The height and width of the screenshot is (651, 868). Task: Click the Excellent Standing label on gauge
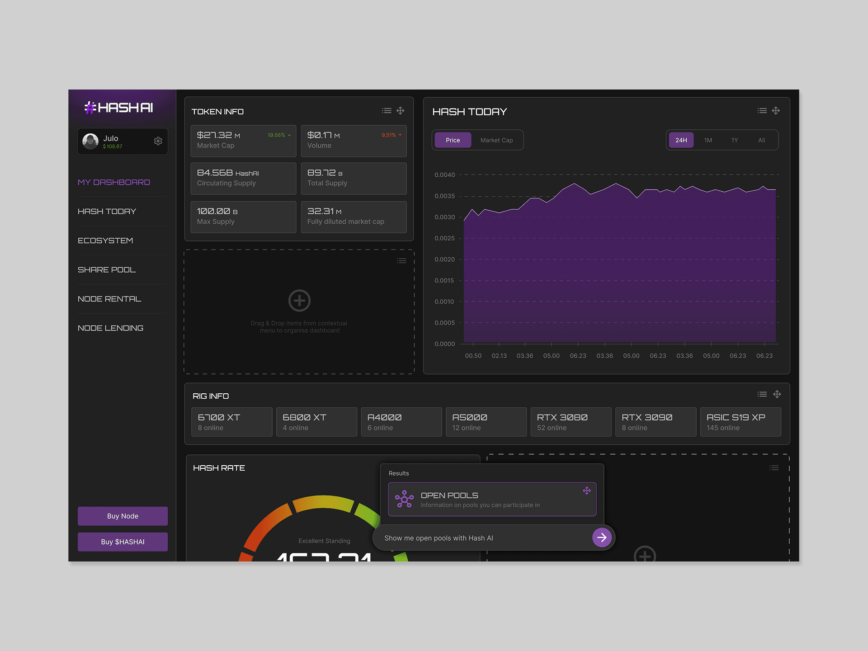[x=324, y=541]
